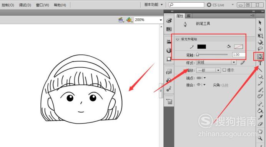Click the CS Live button
Viewport: 266px width, 147px height.
[216, 5]
